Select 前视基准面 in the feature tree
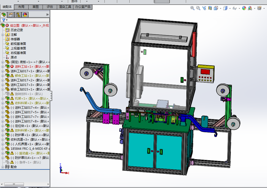The width and height of the screenshot is (267, 188). pos(18,44)
